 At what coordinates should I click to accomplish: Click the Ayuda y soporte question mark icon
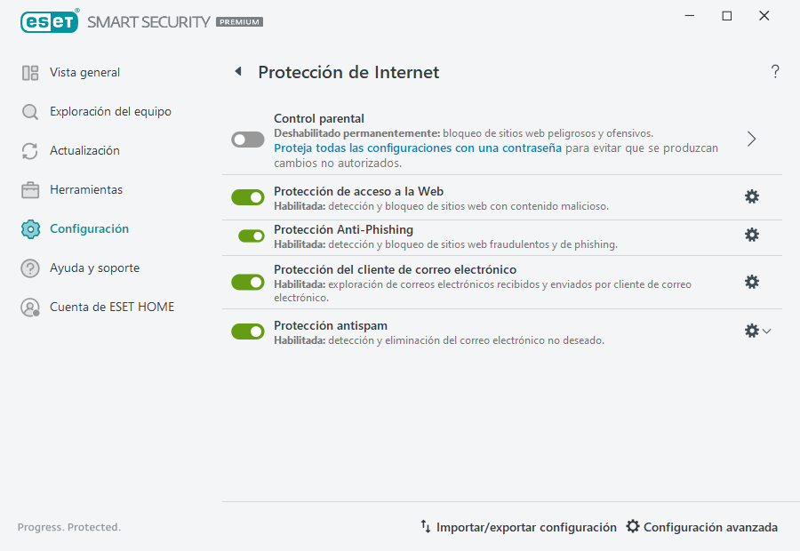click(29, 268)
